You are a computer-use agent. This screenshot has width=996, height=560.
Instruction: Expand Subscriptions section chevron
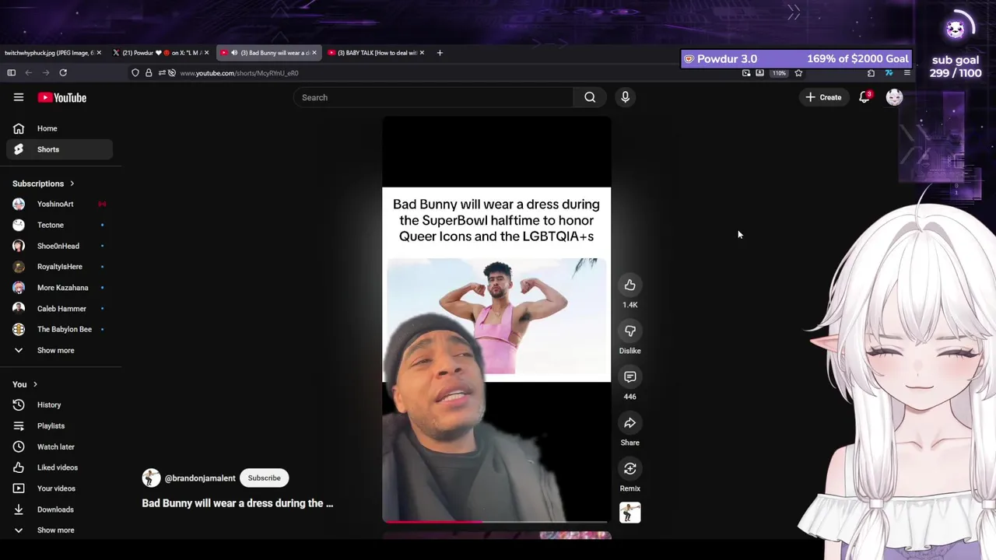(72, 184)
